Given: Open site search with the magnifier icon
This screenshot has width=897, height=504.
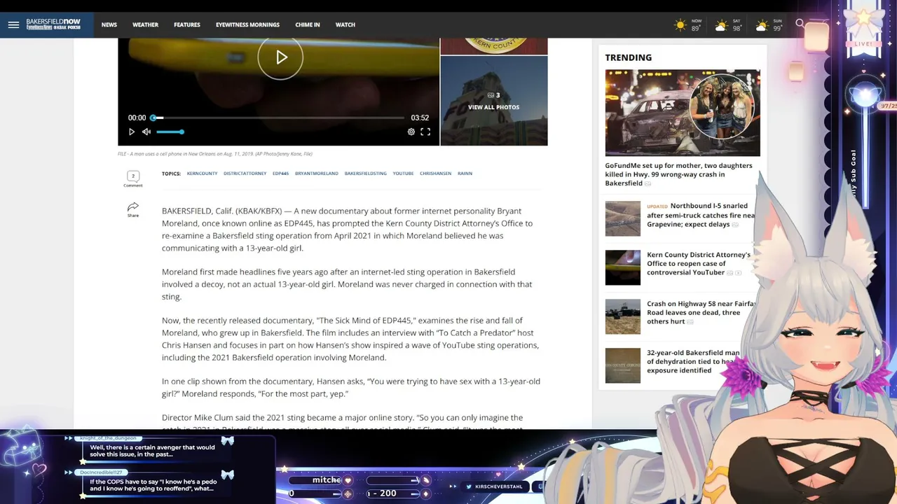Looking at the screenshot, I should pos(800,24).
